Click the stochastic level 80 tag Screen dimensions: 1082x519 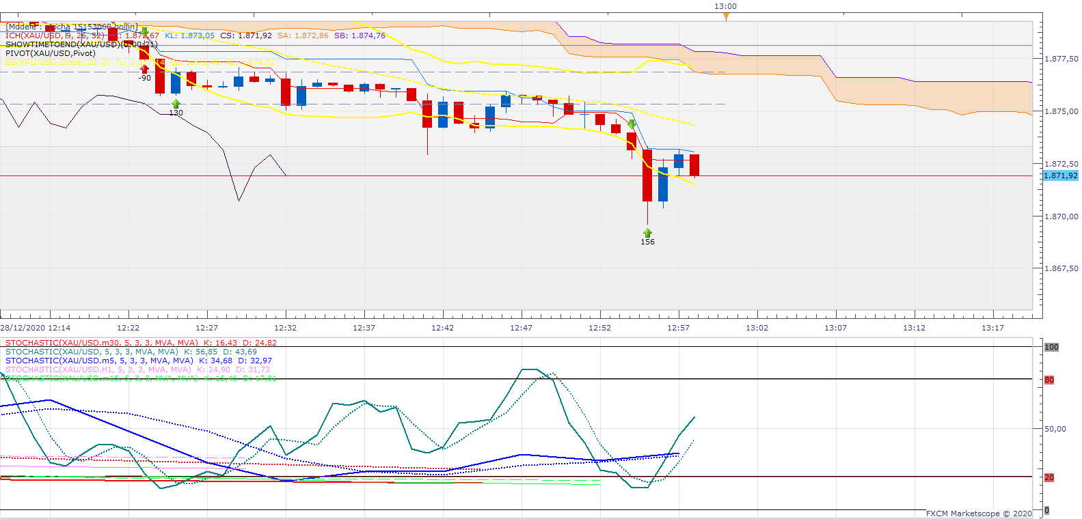(1049, 380)
